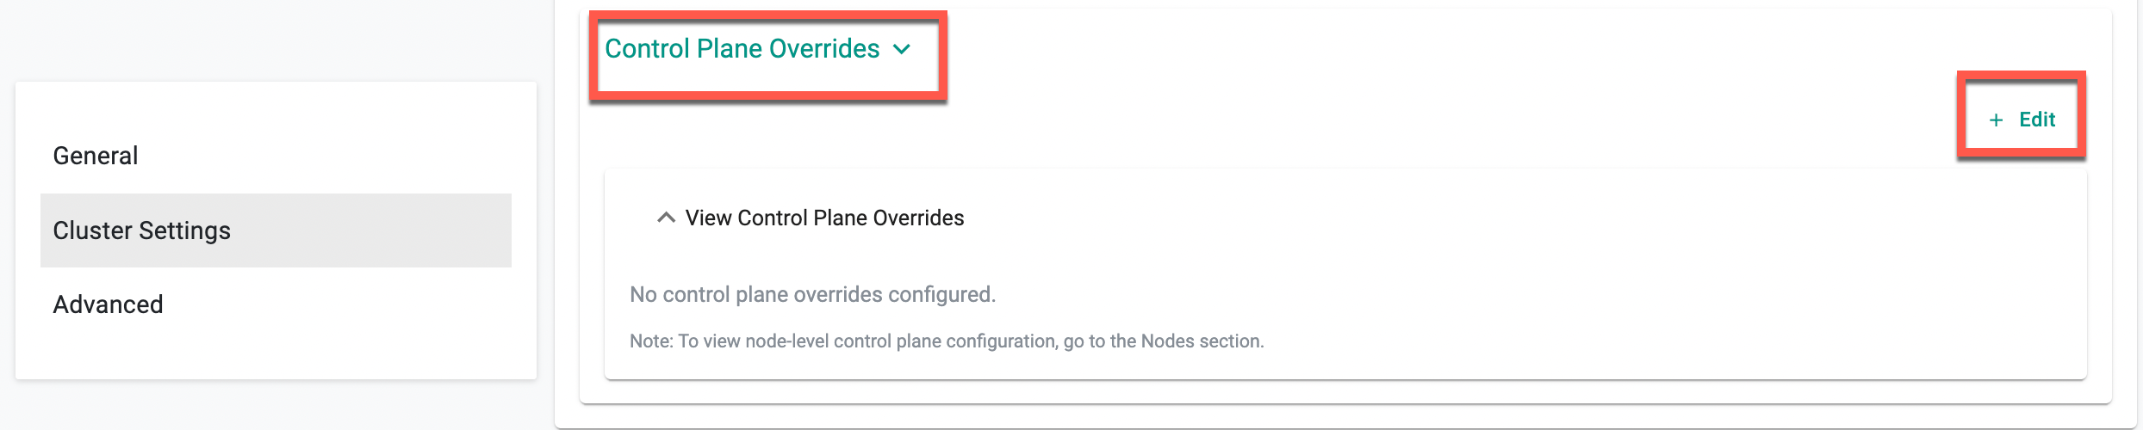The width and height of the screenshot is (2143, 430).
Task: Go to the Advanced sidebar item
Action: [x=108, y=304]
